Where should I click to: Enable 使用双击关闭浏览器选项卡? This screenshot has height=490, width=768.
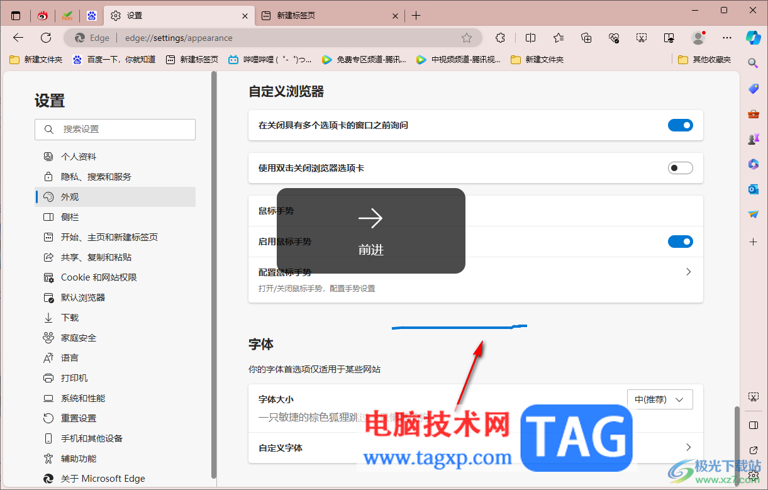click(x=680, y=168)
